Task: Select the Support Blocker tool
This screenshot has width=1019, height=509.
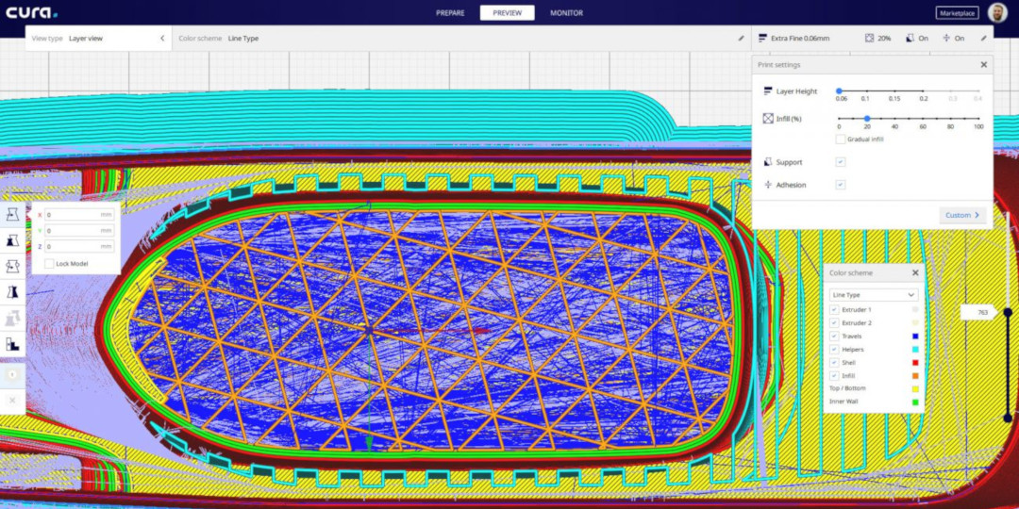Action: 13,345
